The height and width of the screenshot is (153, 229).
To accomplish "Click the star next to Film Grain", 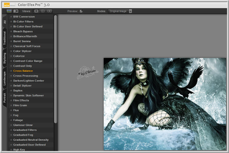I will tap(11, 105).
